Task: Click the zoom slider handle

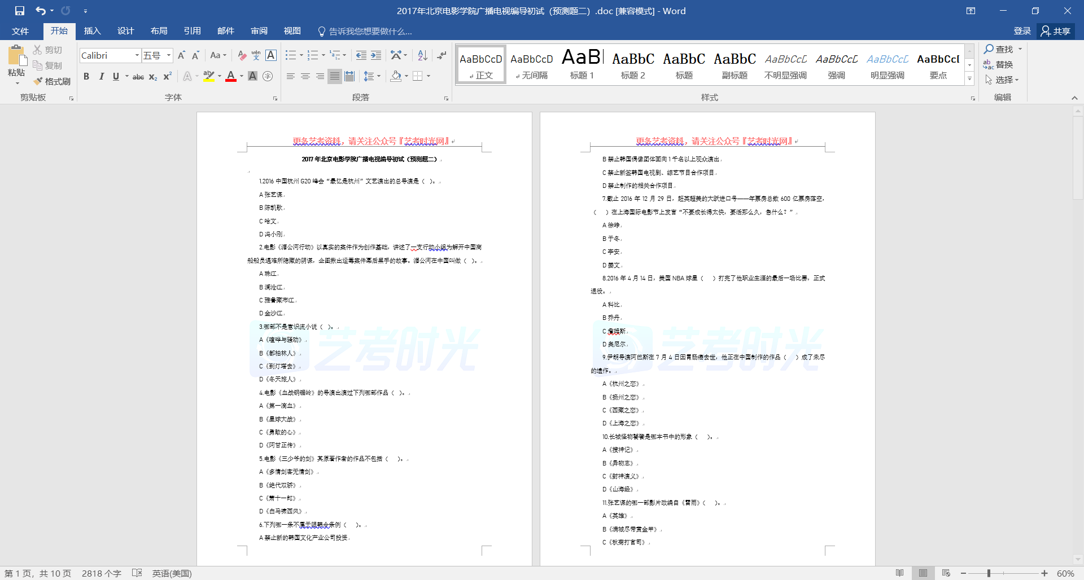Action: pos(989,573)
